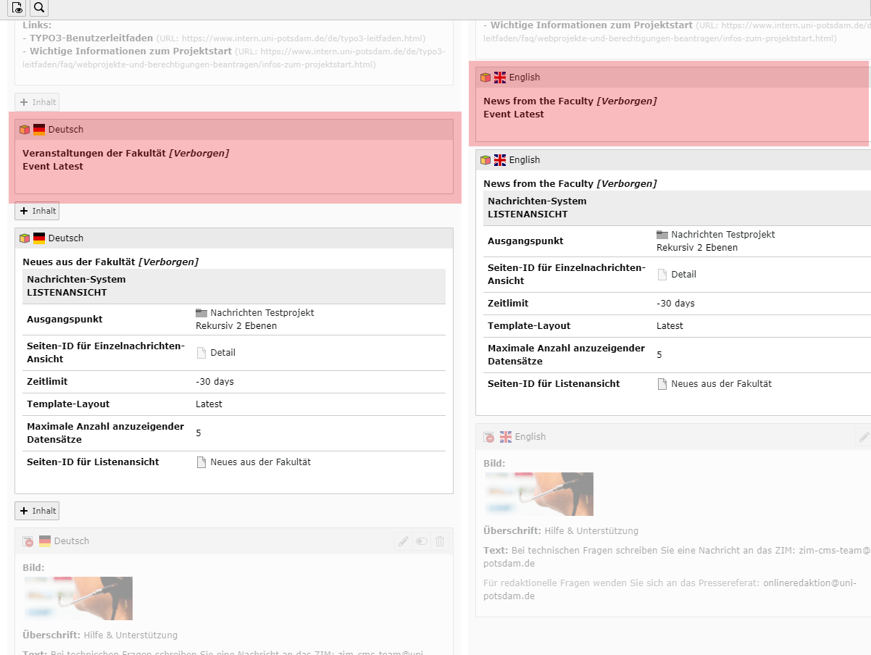The height and width of the screenshot is (655, 871).
Task: Open the search magnifier in top toolbar
Action: click(x=39, y=8)
